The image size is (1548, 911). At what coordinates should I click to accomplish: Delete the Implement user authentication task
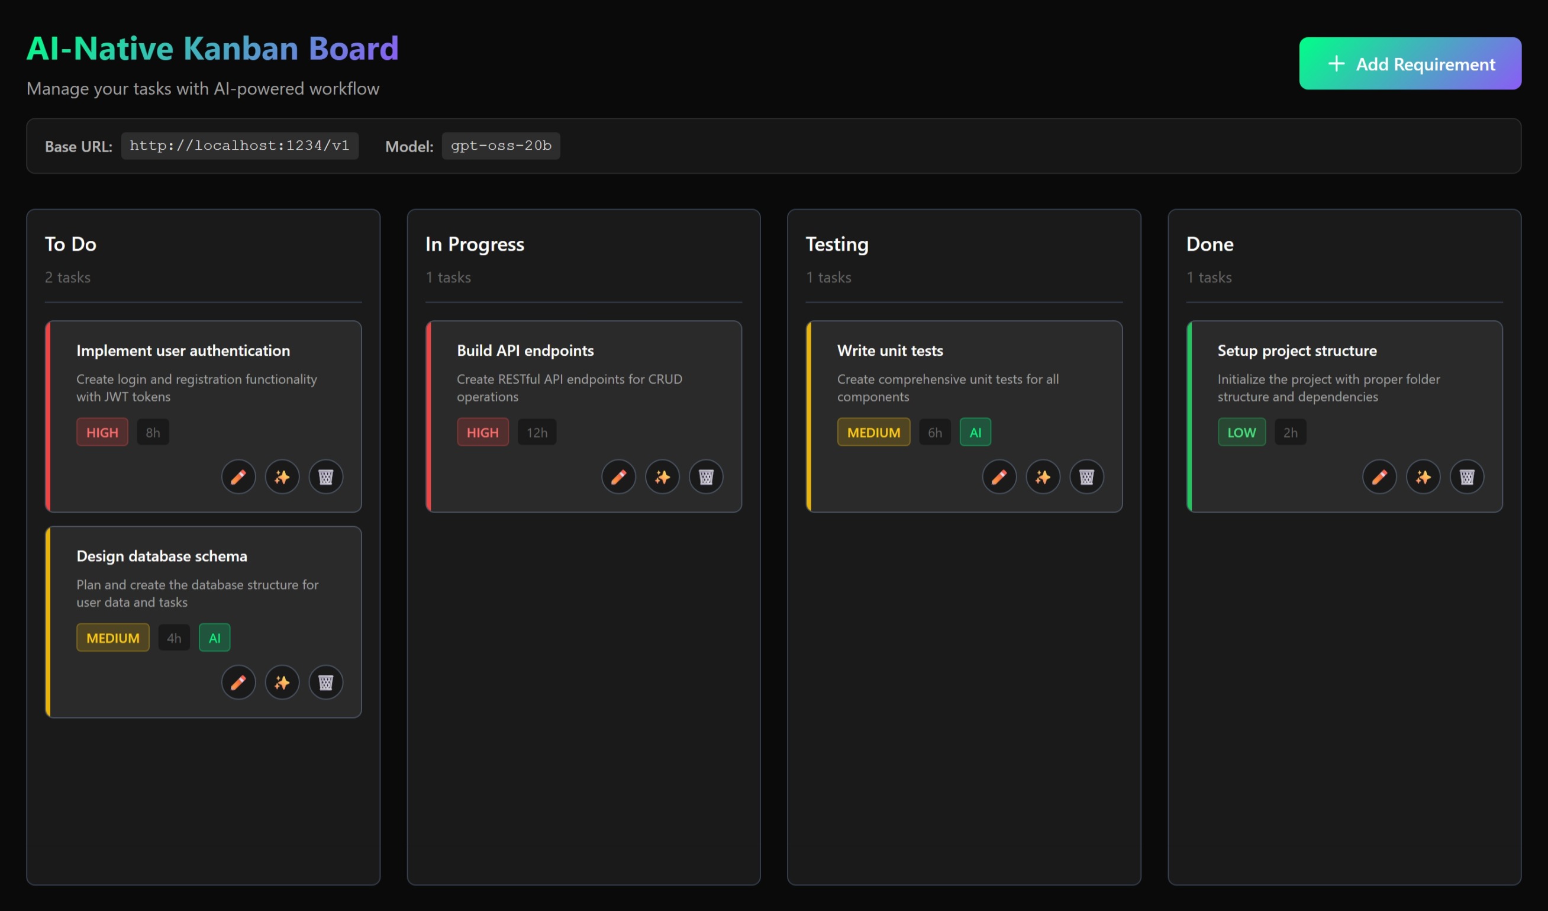pyautogui.click(x=325, y=477)
